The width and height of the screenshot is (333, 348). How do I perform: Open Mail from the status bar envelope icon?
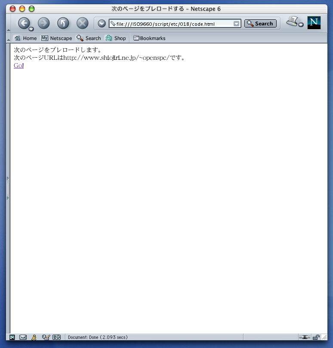pyautogui.click(x=23, y=337)
